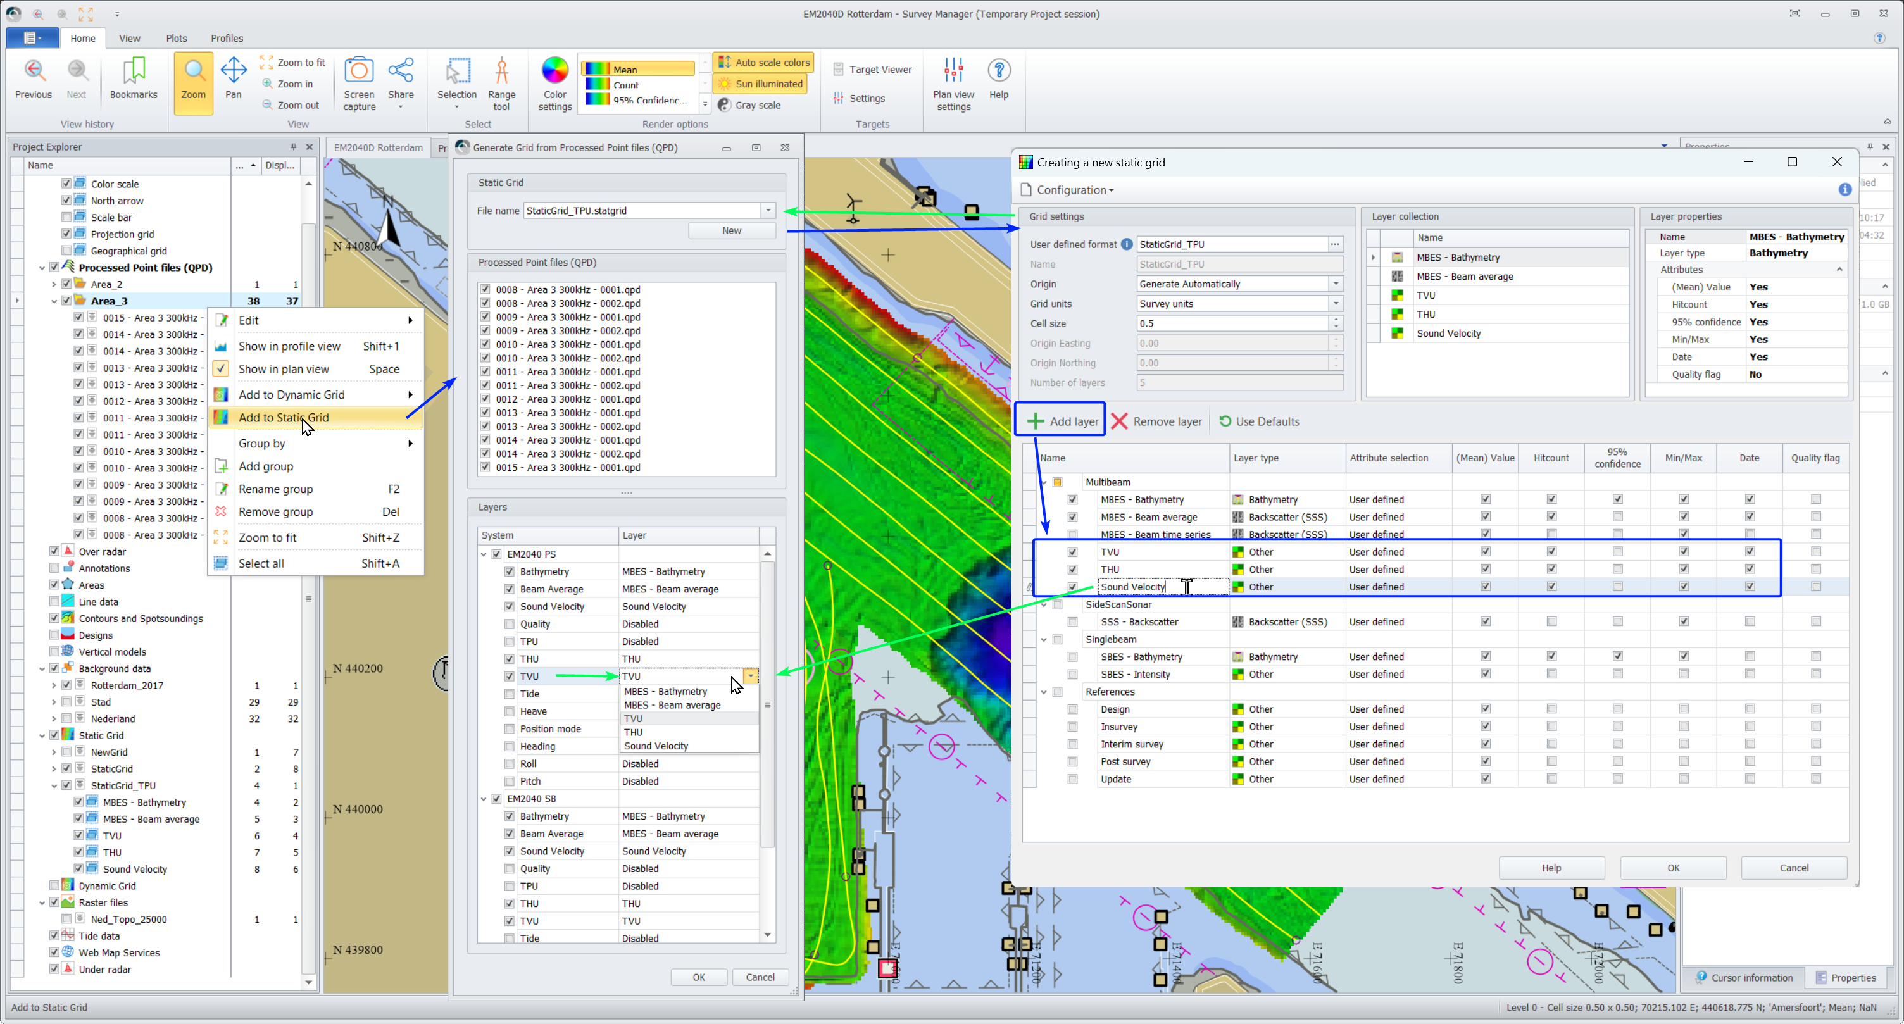Click the Screen capture camera icon
This screenshot has height=1024, width=1904.
(360, 71)
